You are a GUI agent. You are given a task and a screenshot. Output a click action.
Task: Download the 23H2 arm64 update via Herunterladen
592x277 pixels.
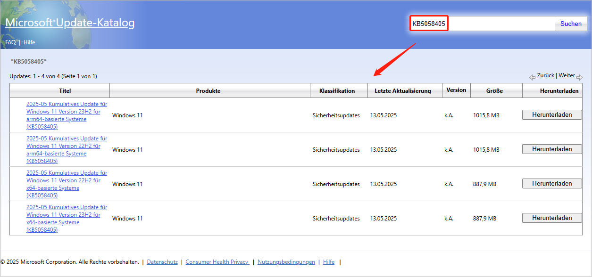click(x=552, y=114)
